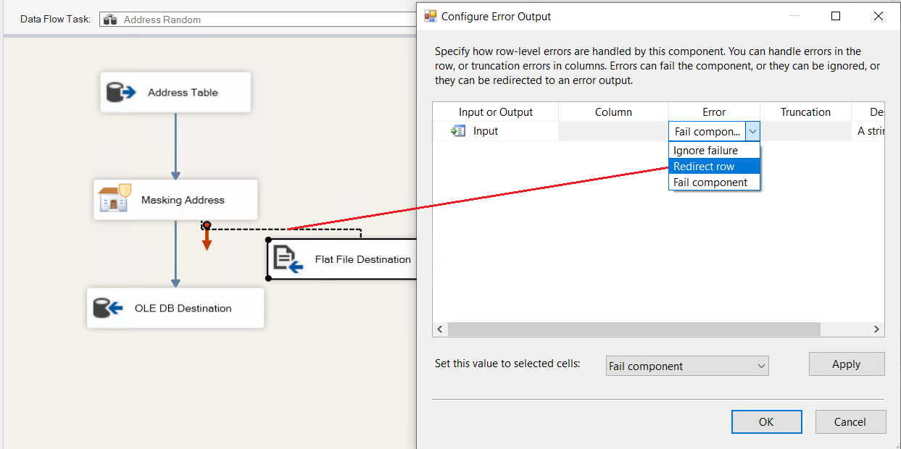Viewport: 901px width, 449px height.
Task: Click the Flat File Destination icon
Action: 288,259
